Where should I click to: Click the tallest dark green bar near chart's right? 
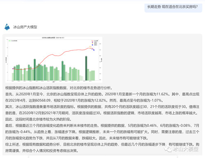(x=86, y=68)
